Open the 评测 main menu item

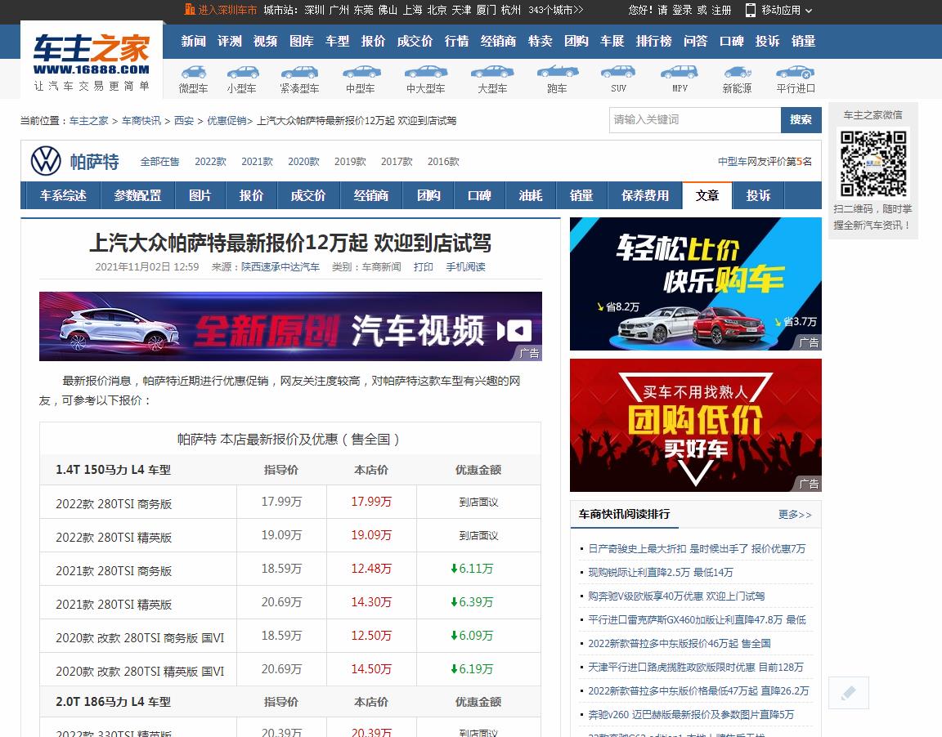[230, 41]
